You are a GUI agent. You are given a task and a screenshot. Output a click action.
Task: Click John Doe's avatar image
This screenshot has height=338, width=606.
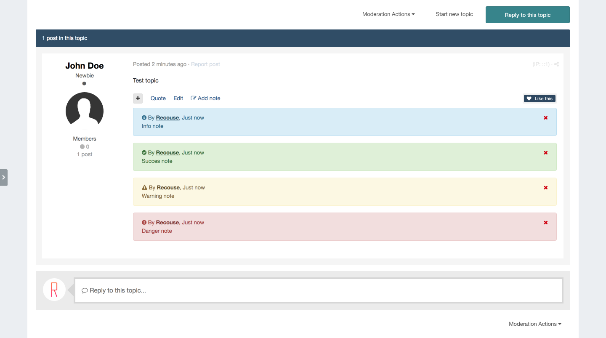(x=85, y=111)
